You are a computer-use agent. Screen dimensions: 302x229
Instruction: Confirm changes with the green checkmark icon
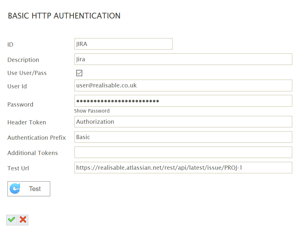pos(11,220)
